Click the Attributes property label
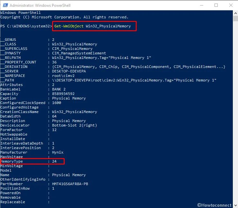Image resolution: width=238 pixels, height=208 pixels. 12,85
